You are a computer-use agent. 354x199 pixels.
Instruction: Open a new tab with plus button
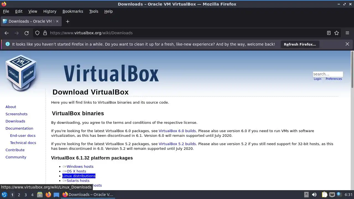click(67, 21)
